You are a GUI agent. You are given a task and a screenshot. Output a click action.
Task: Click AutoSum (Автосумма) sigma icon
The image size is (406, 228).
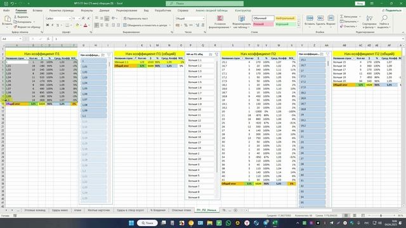342,16
